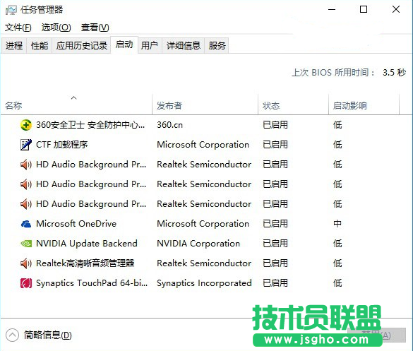This screenshot has width=413, height=351.
Task: Switch to the 详细信息 tab
Action: point(184,46)
